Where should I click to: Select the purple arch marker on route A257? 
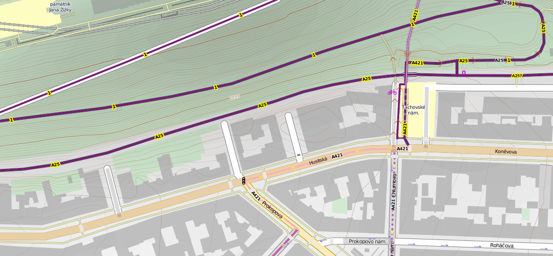464,73
